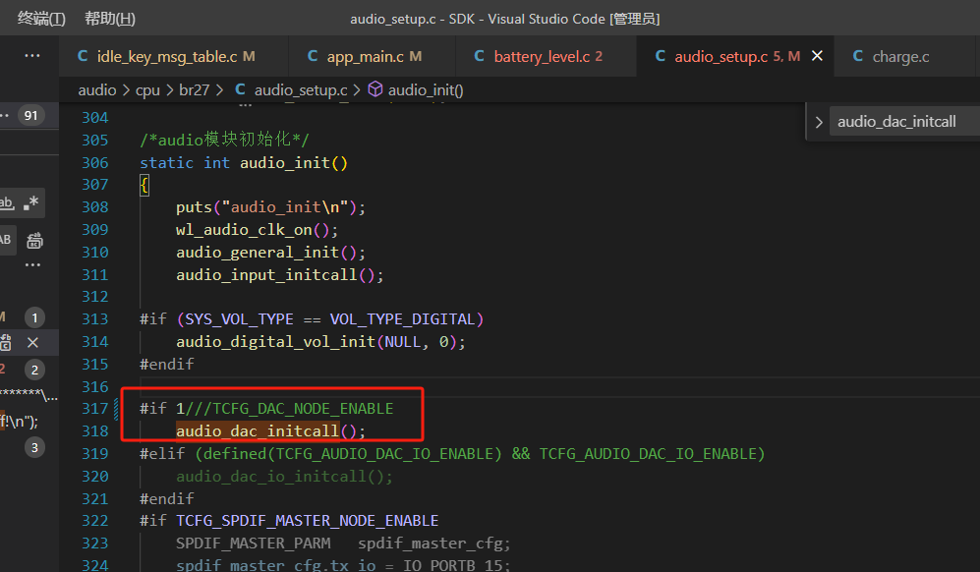Click the C icon on the charge.c tab

point(858,56)
